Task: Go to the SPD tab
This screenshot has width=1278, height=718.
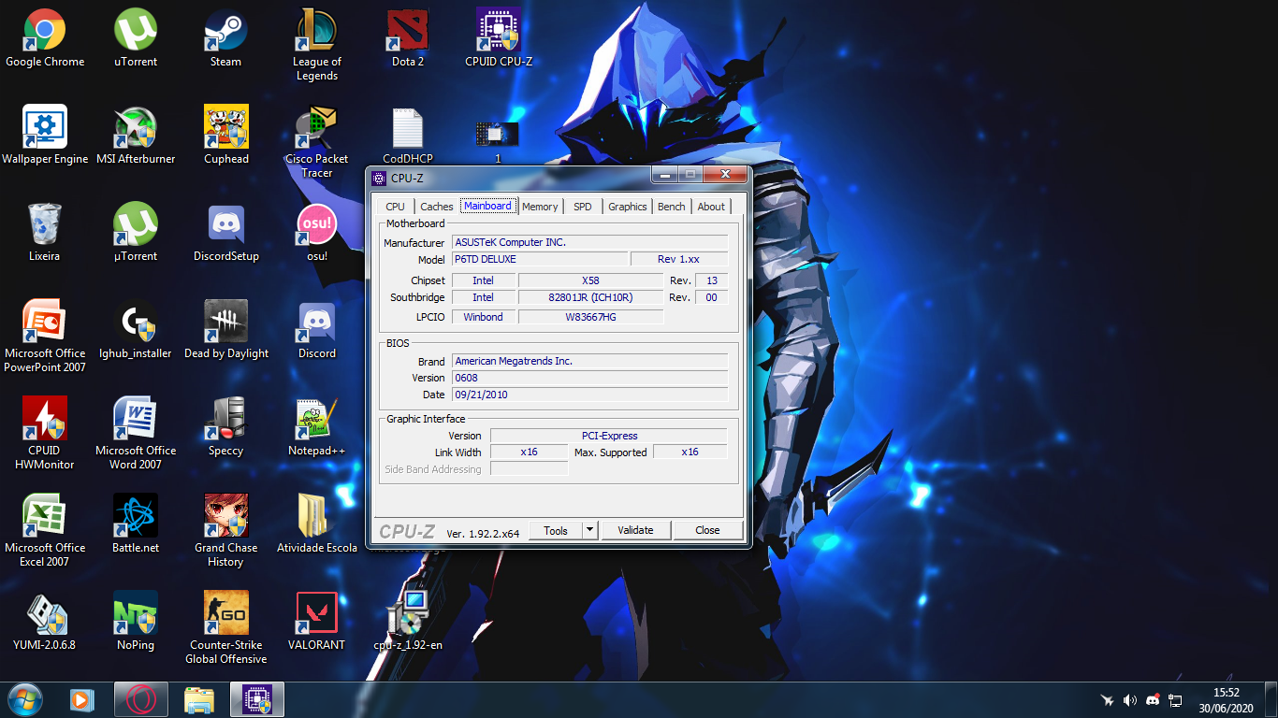Action: point(582,207)
